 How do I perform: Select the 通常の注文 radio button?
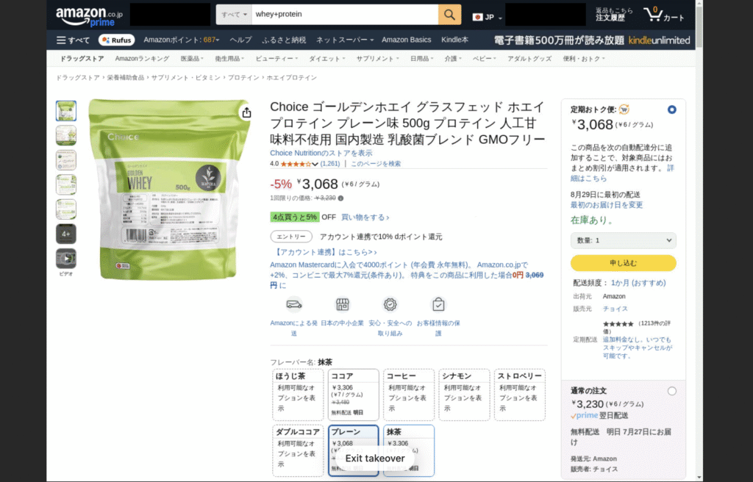point(672,392)
